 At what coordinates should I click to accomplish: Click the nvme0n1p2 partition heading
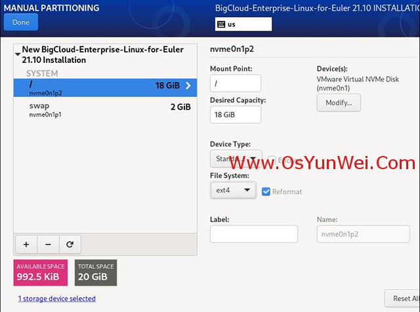click(x=232, y=49)
